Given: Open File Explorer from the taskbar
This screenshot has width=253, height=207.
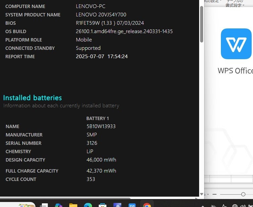Looking at the screenshot, I should [73, 205].
